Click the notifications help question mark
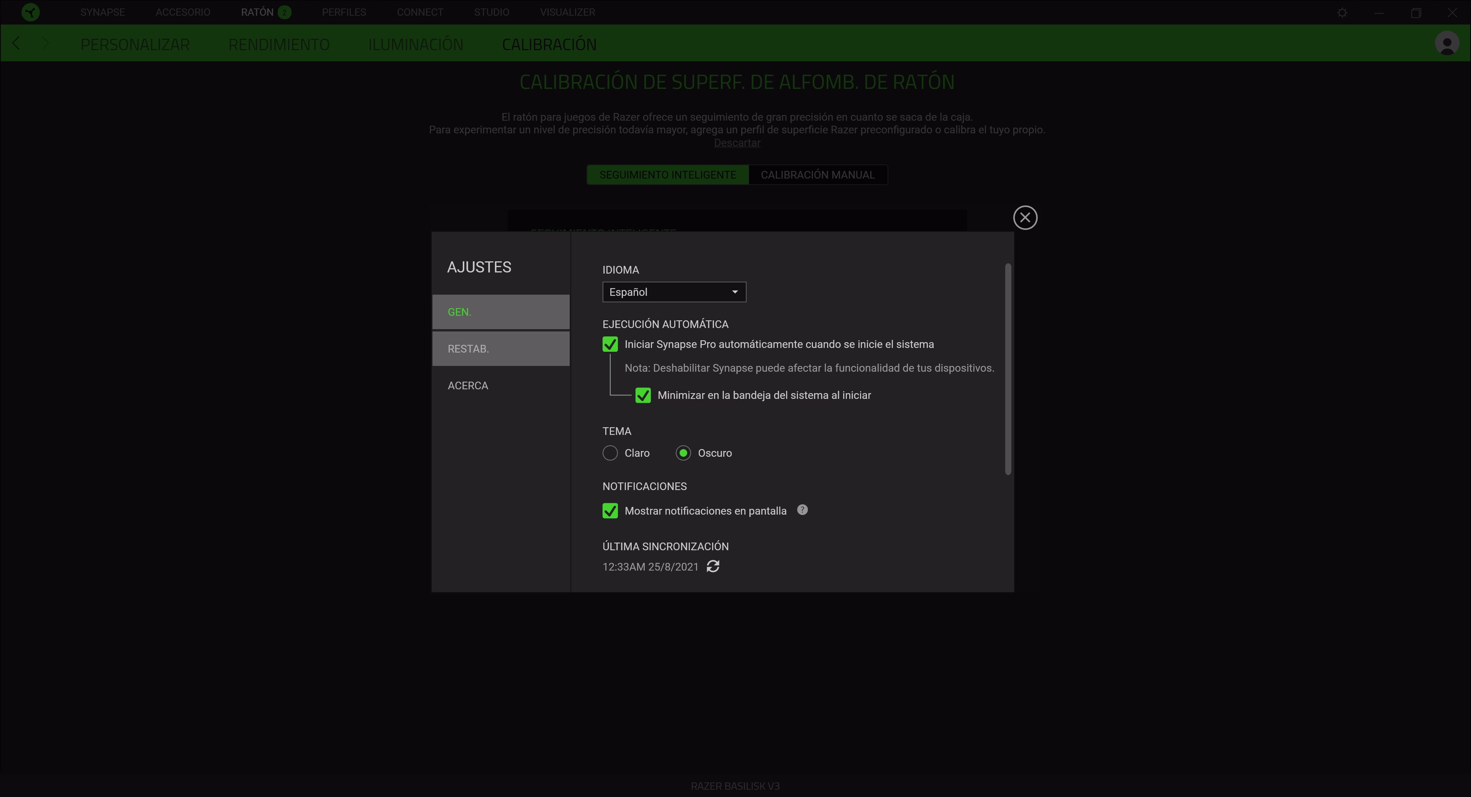Viewport: 1471px width, 797px height. [x=802, y=510]
